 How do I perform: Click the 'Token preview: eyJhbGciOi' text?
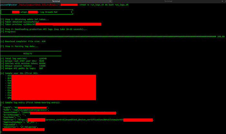tap(20, 24)
